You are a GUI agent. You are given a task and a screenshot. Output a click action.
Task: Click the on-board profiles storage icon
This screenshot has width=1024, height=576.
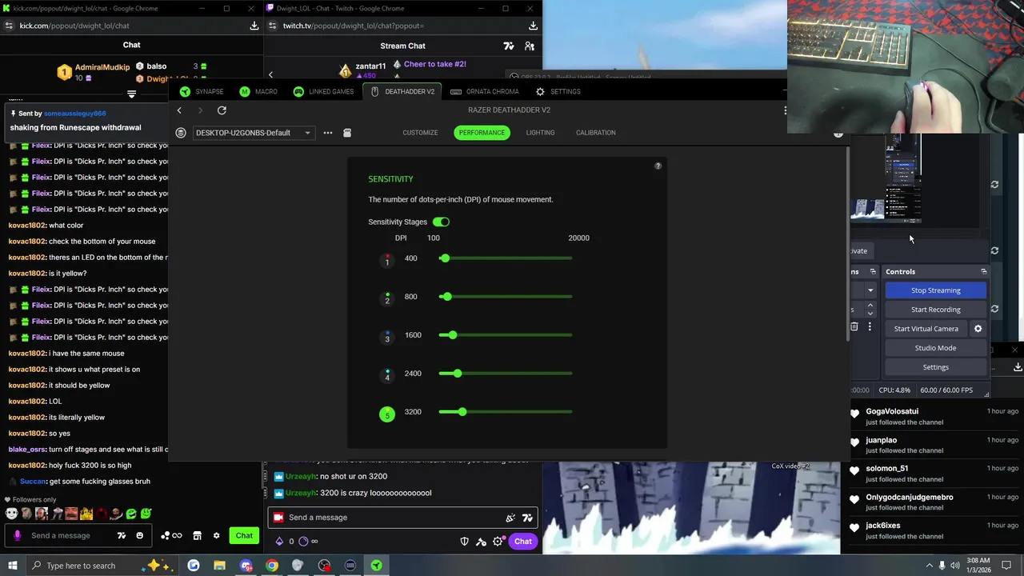point(347,133)
